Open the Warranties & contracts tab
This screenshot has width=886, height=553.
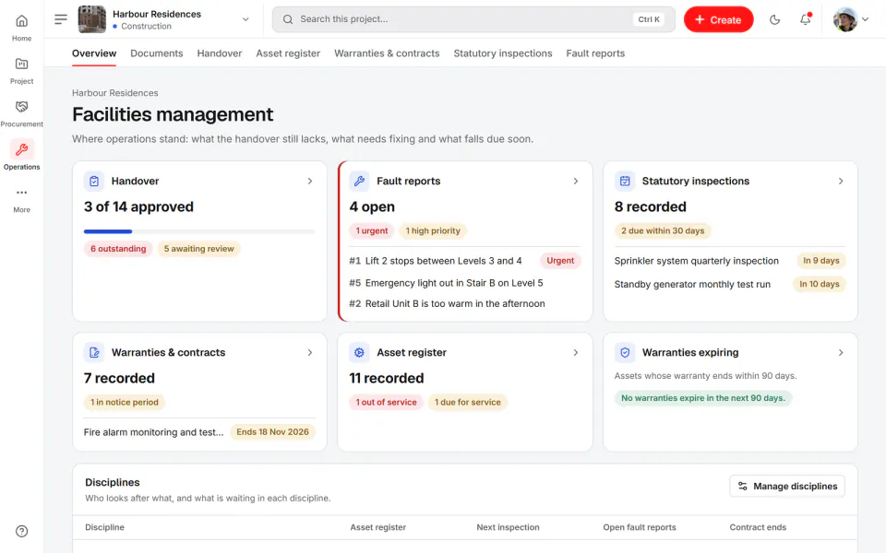pos(387,53)
